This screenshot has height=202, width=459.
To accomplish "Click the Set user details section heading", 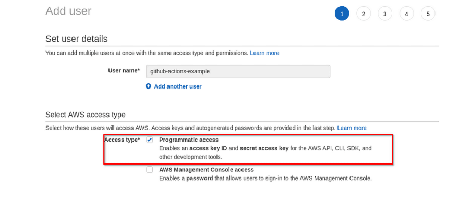I will (x=76, y=39).
